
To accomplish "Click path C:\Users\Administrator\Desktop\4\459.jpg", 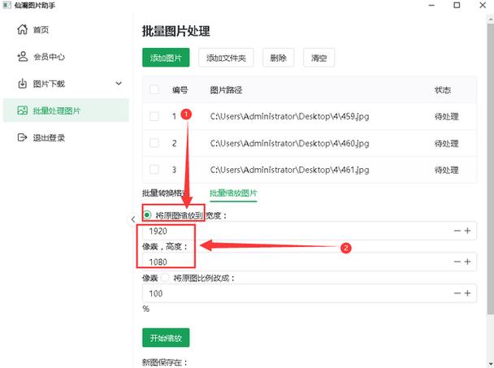I will (289, 116).
